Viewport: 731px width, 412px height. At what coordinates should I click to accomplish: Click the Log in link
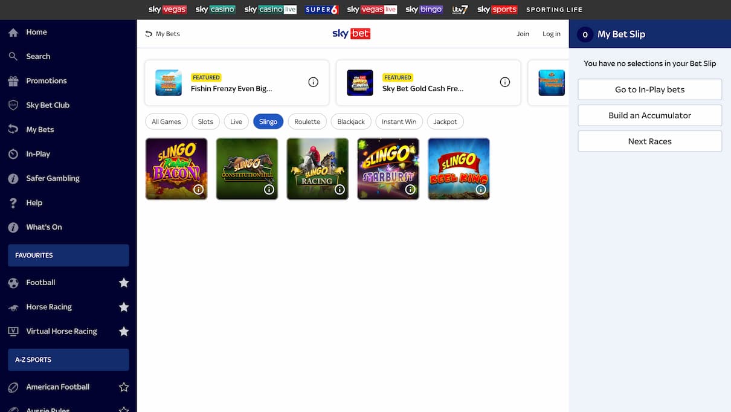[x=551, y=34]
